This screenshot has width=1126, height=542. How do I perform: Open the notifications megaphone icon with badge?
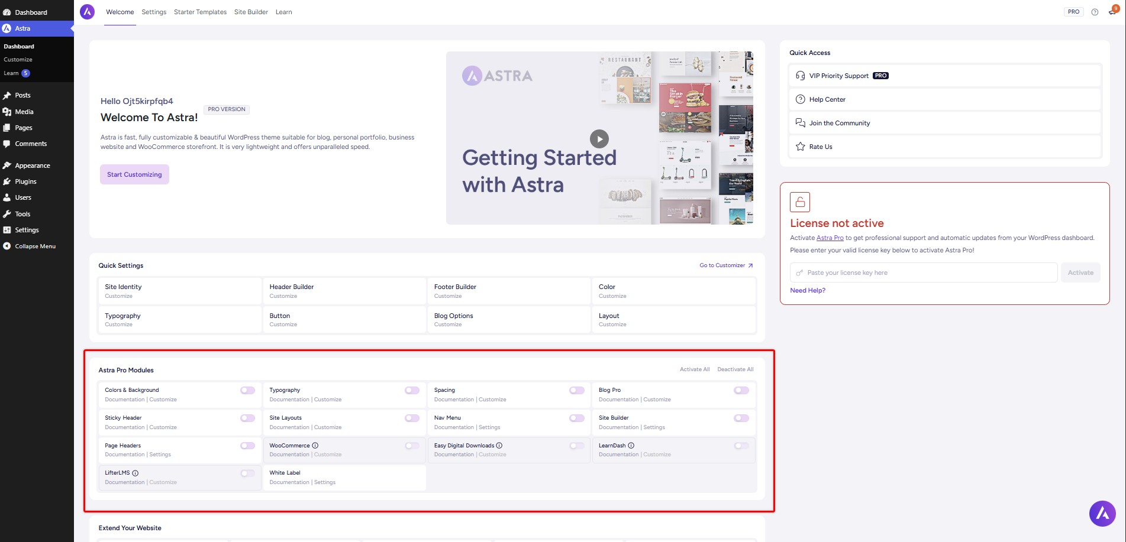click(x=1112, y=11)
